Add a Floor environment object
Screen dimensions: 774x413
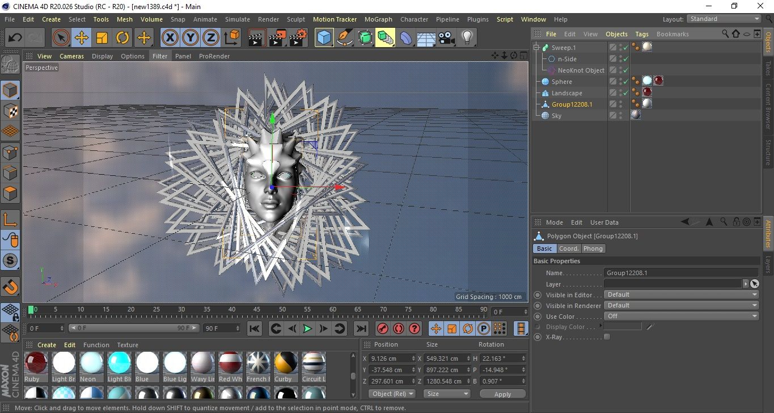click(x=426, y=38)
